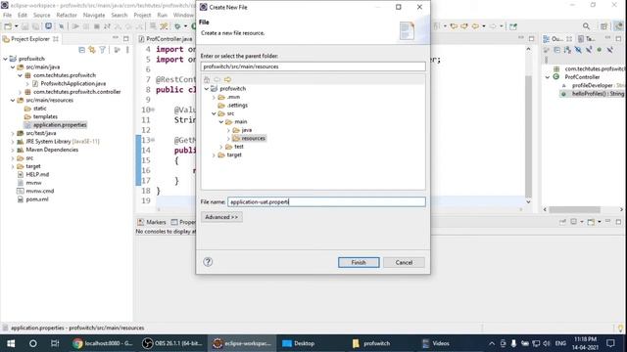The image size is (627, 352).
Task: Select application.properties in Project Explorer
Action: pyautogui.click(x=60, y=125)
